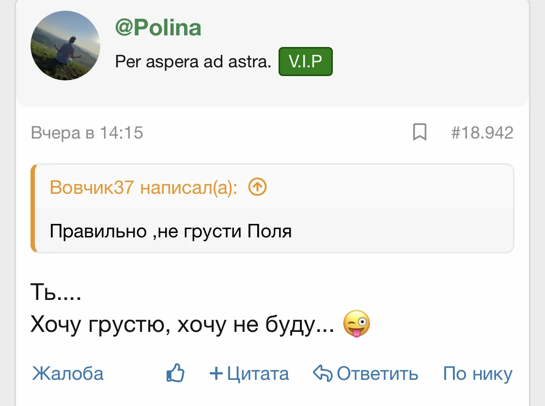Screen dimensions: 545x406
Task: Open Polina's profile picture
Action: pos(65,46)
